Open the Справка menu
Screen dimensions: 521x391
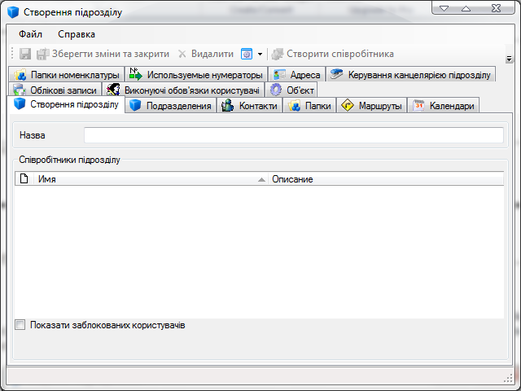[77, 34]
